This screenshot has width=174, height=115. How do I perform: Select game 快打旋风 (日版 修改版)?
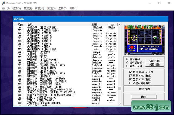[x=66, y=28]
